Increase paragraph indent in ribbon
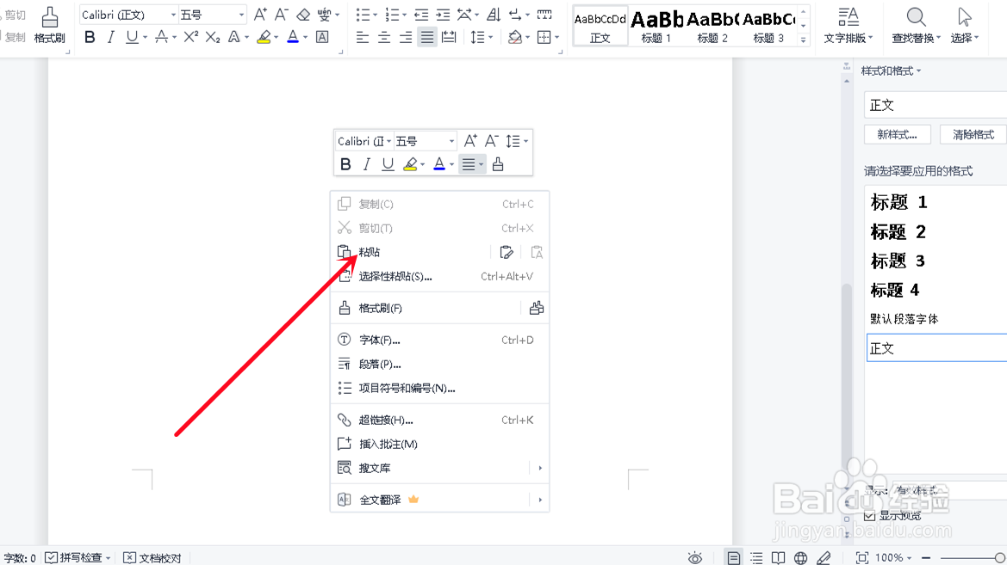Viewport: 1007px width, 565px height. pyautogui.click(x=443, y=14)
